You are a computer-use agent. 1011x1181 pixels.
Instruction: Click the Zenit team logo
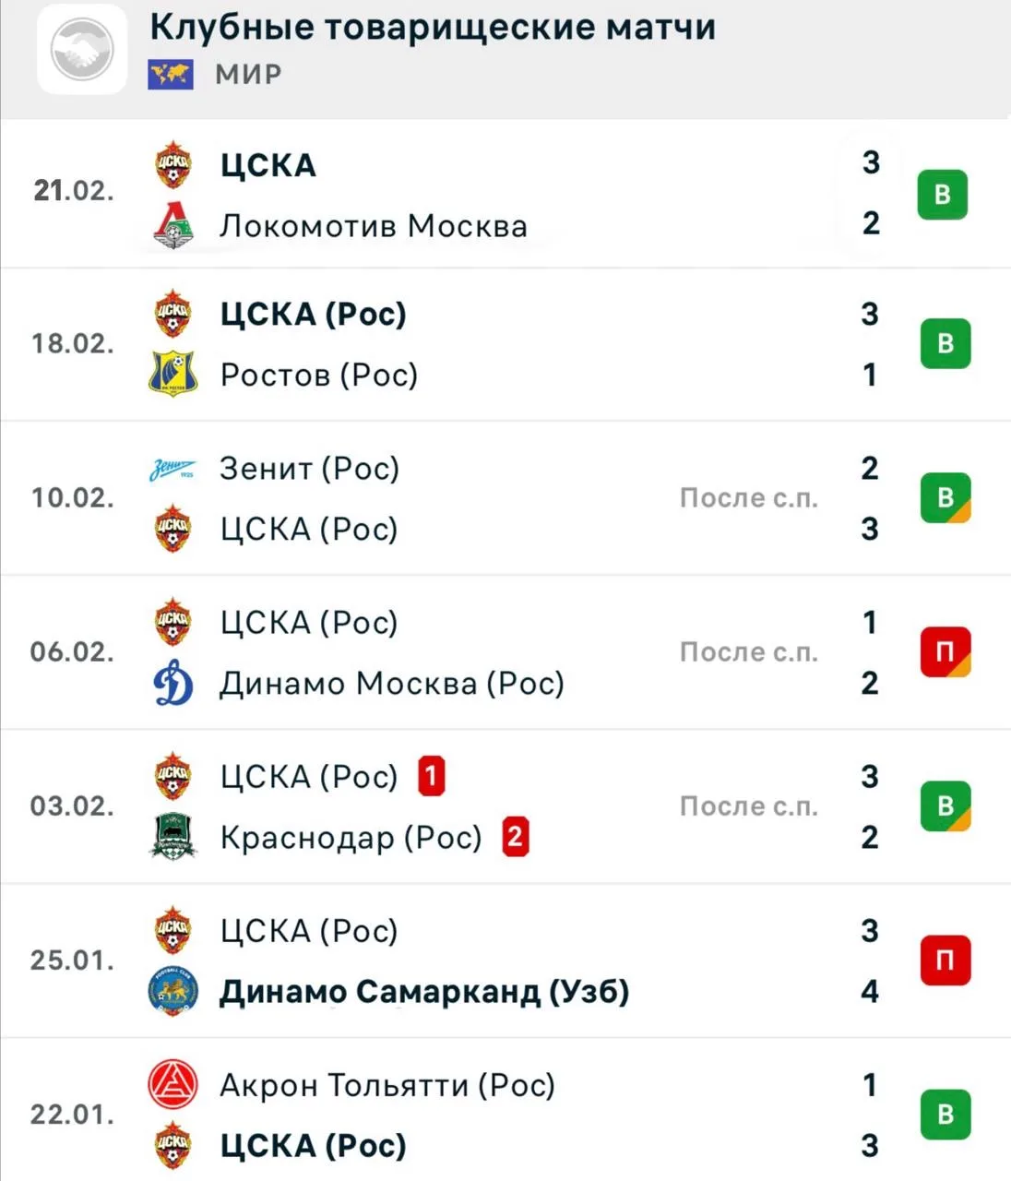172,470
